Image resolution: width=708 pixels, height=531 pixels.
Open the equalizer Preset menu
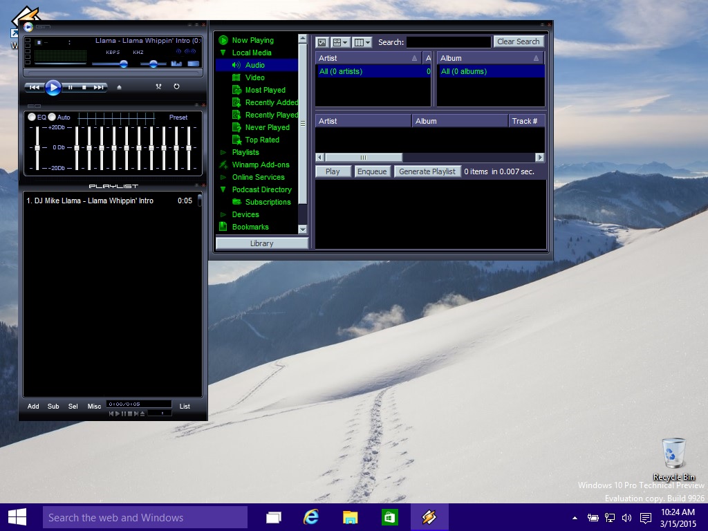click(178, 118)
